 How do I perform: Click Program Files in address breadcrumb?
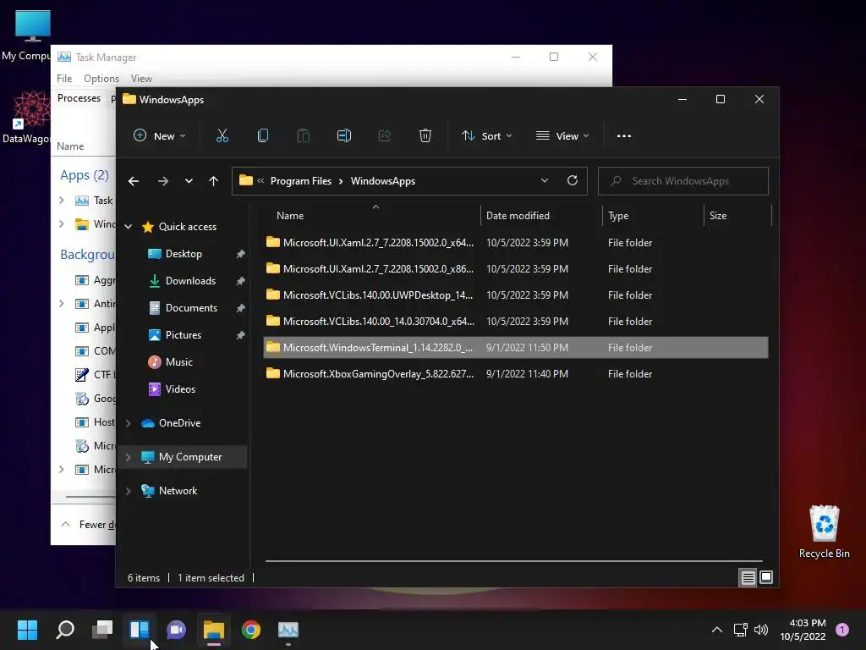301,181
